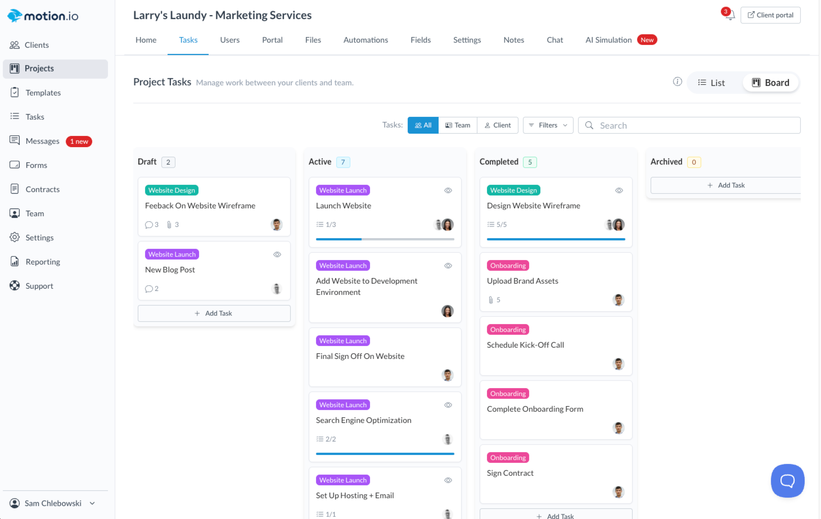
Task: Expand the Filters dropdown
Action: point(547,125)
